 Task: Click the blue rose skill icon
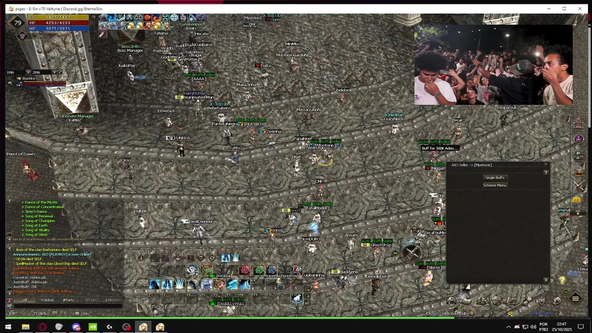click(x=271, y=270)
